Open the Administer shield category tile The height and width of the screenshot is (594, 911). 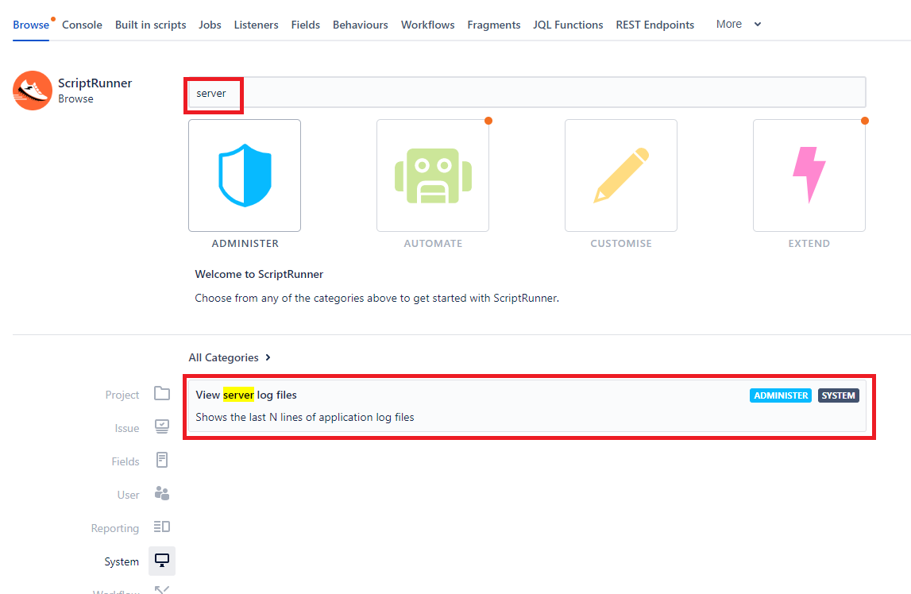[x=245, y=175]
